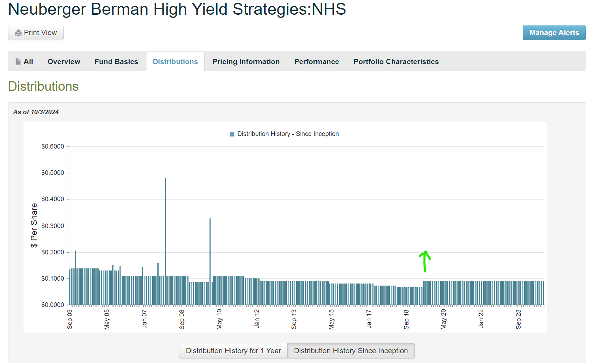590x363 pixels.
Task: Go to the Pricing Information tab
Action: (246, 62)
